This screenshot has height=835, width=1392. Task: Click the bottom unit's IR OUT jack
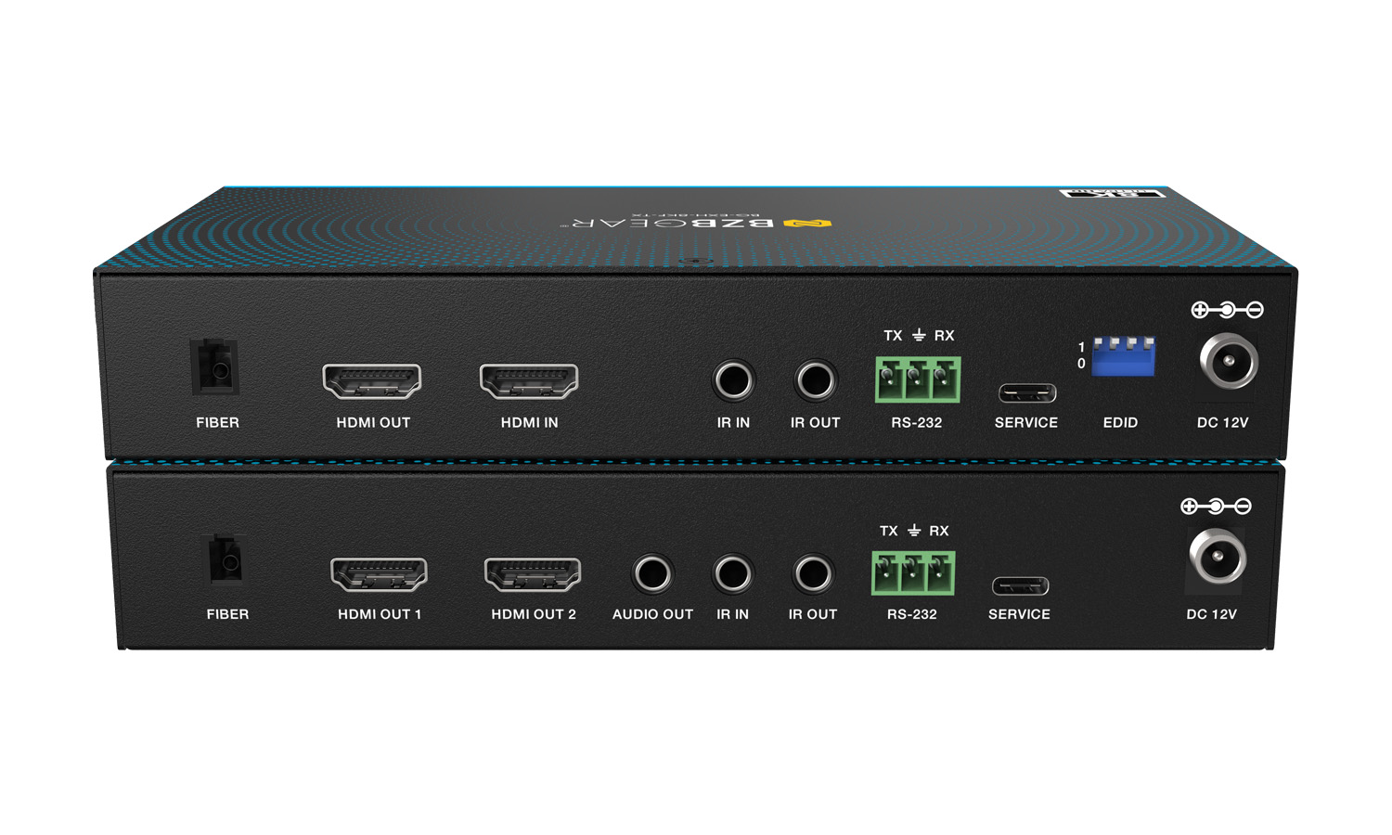(813, 573)
